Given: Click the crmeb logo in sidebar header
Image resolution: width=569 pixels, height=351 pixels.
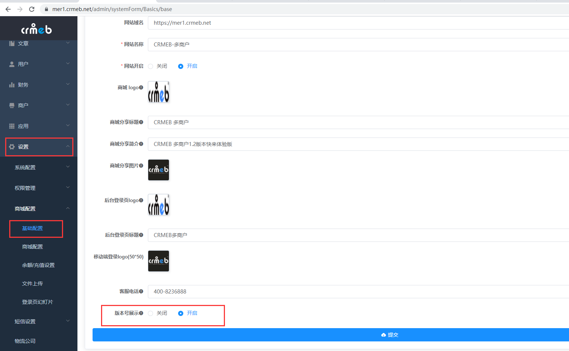Looking at the screenshot, I should tap(37, 29).
